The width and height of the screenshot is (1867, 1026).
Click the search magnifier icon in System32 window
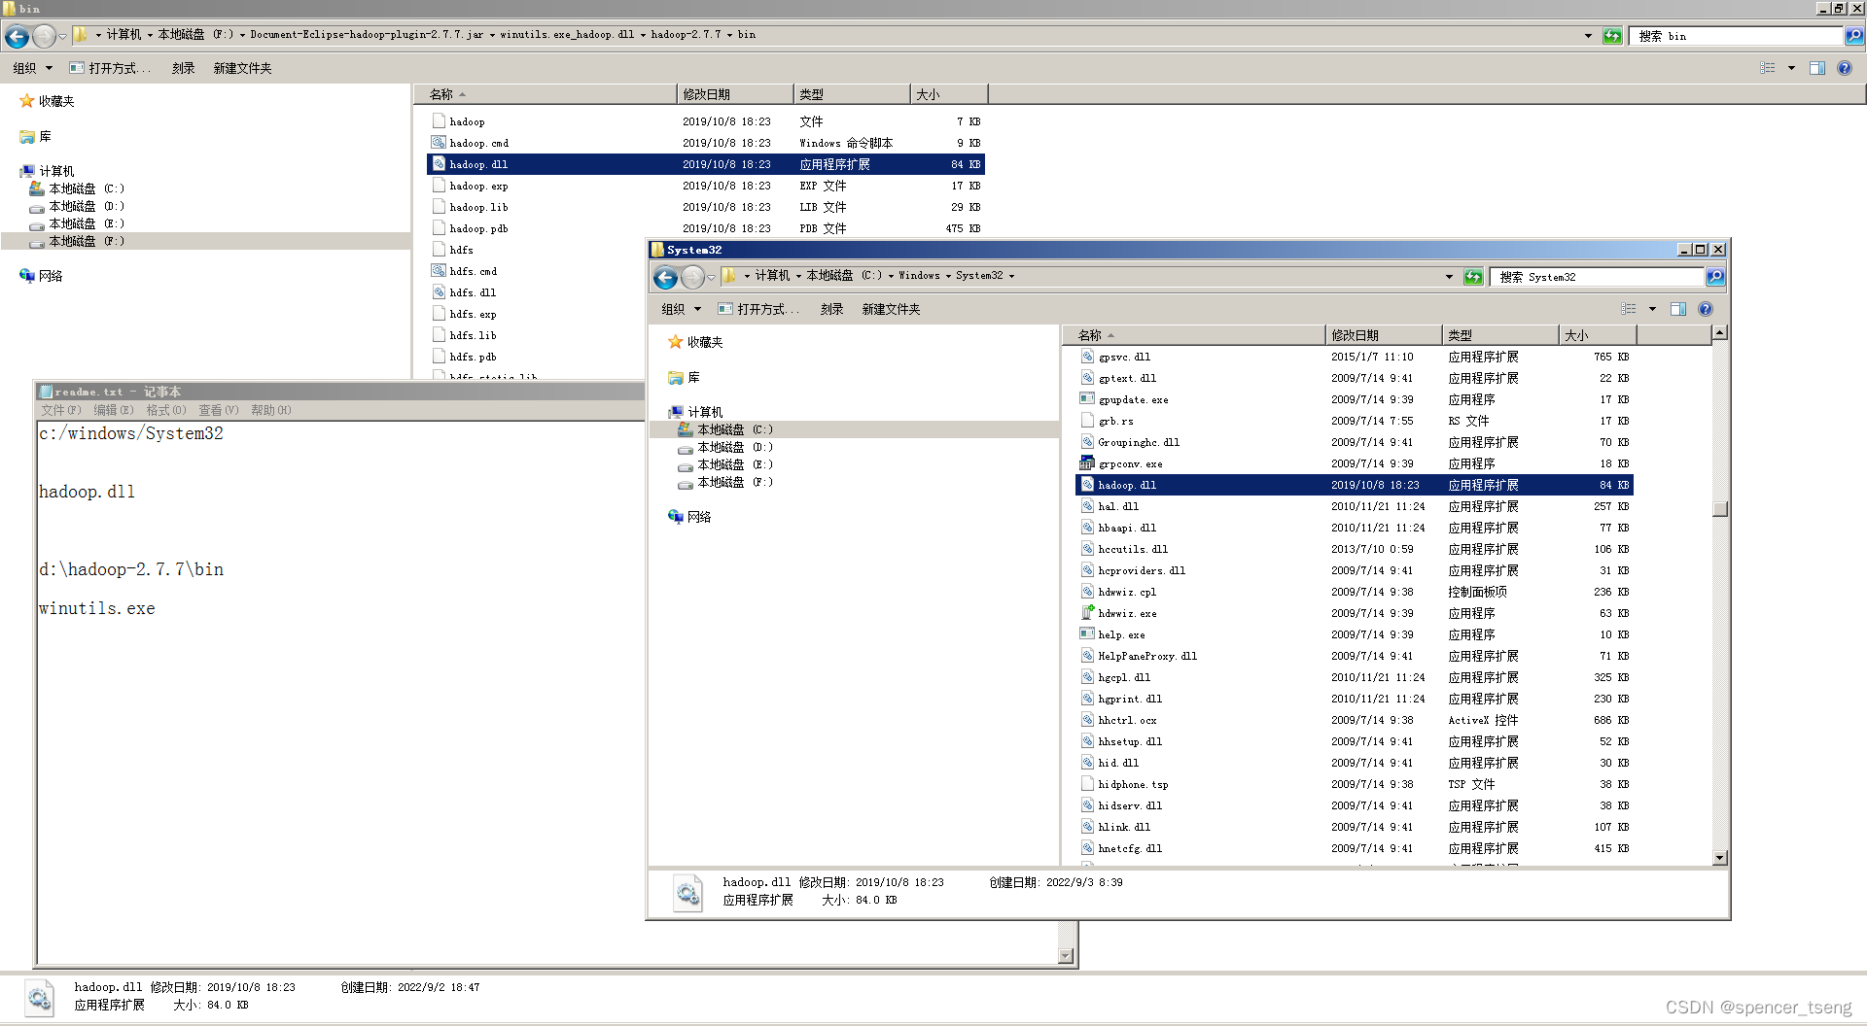1715,277
